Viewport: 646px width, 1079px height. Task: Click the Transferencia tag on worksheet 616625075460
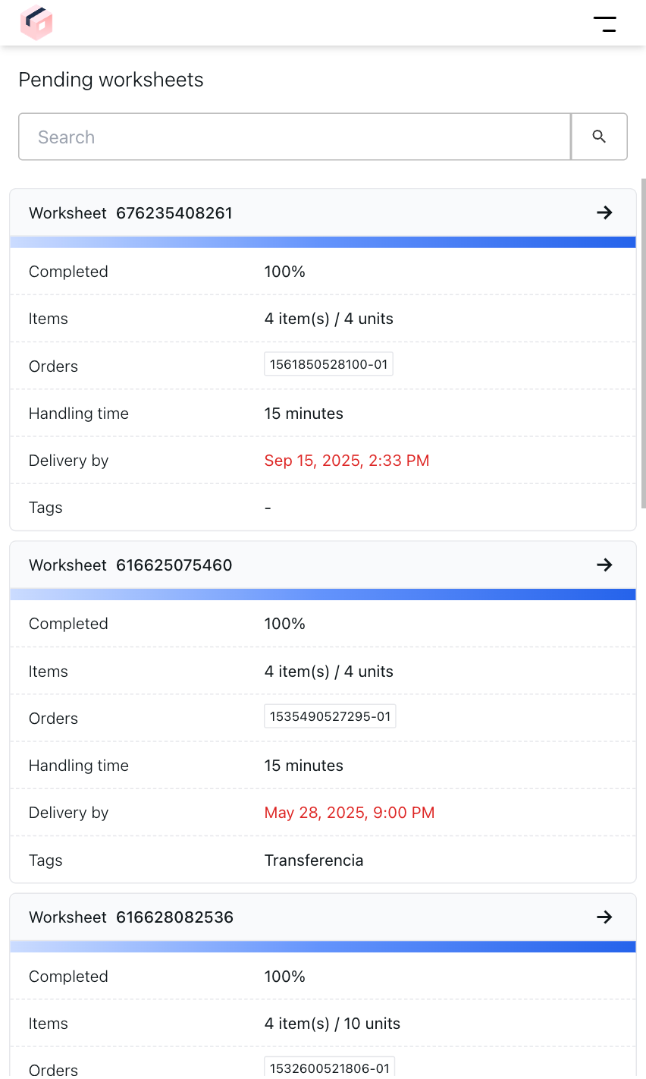314,860
